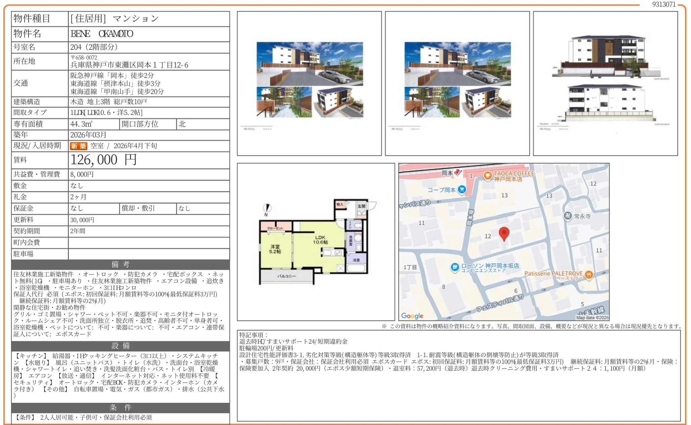Click the 備考 section header
The image size is (691, 425).
(120, 264)
